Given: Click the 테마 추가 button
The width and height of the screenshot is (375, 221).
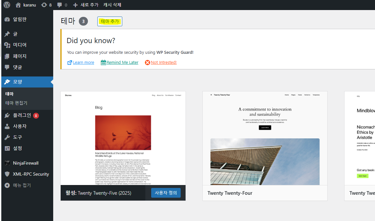Looking at the screenshot, I should click(x=110, y=21).
